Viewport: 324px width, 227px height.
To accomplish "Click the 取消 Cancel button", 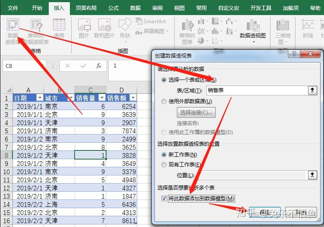I will click(301, 212).
